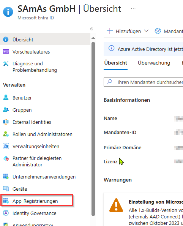Click the Identity Governance icon
This screenshot has height=226, width=183.
[x=6, y=213]
